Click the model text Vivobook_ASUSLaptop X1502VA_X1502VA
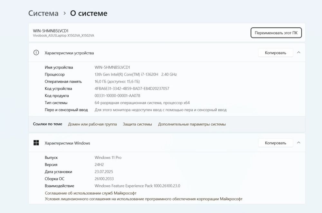 point(63,36)
